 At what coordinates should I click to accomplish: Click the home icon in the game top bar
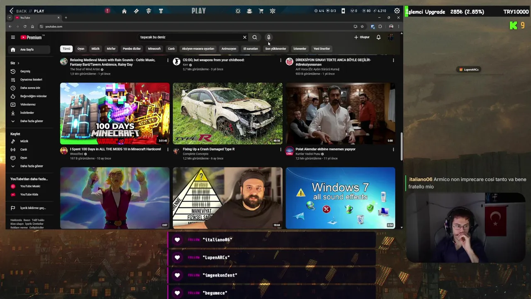click(124, 11)
